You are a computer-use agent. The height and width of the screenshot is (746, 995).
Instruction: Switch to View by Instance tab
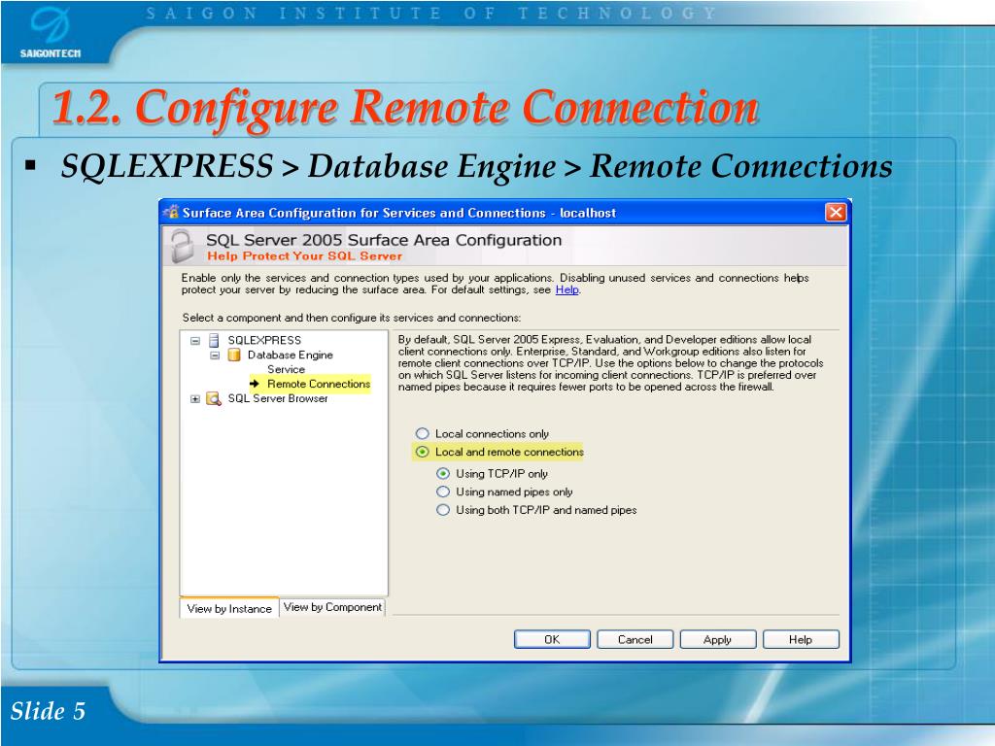click(x=229, y=608)
